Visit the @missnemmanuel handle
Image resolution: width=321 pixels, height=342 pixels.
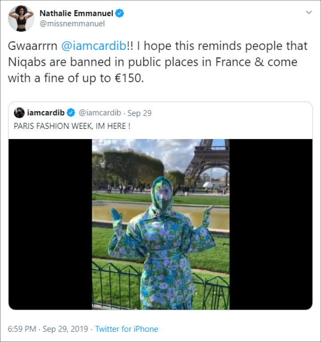coord(72,24)
